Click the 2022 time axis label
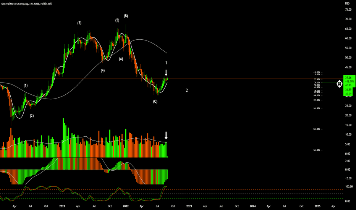356x210 pixels. click(126, 206)
